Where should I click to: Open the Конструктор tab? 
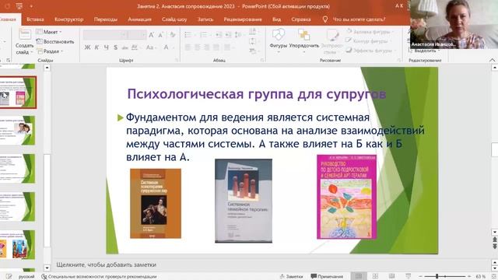click(69, 19)
